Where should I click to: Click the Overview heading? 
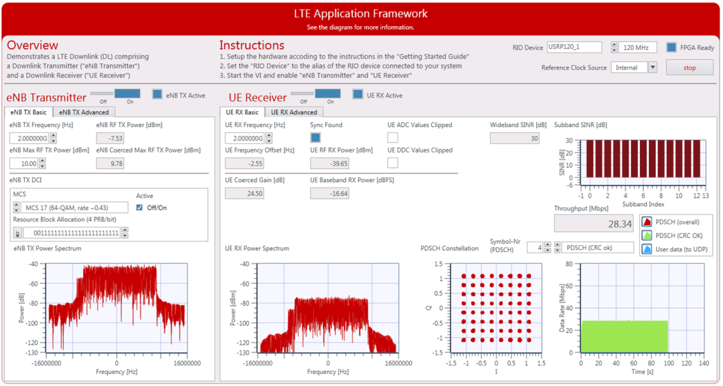(x=32, y=45)
